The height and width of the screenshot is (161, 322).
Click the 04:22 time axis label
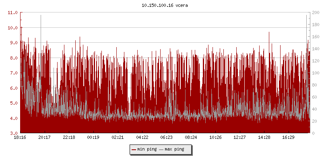click(142, 137)
